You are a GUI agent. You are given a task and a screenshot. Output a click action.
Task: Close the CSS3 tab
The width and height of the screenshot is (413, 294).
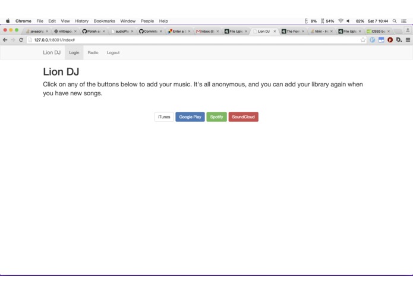click(x=388, y=31)
